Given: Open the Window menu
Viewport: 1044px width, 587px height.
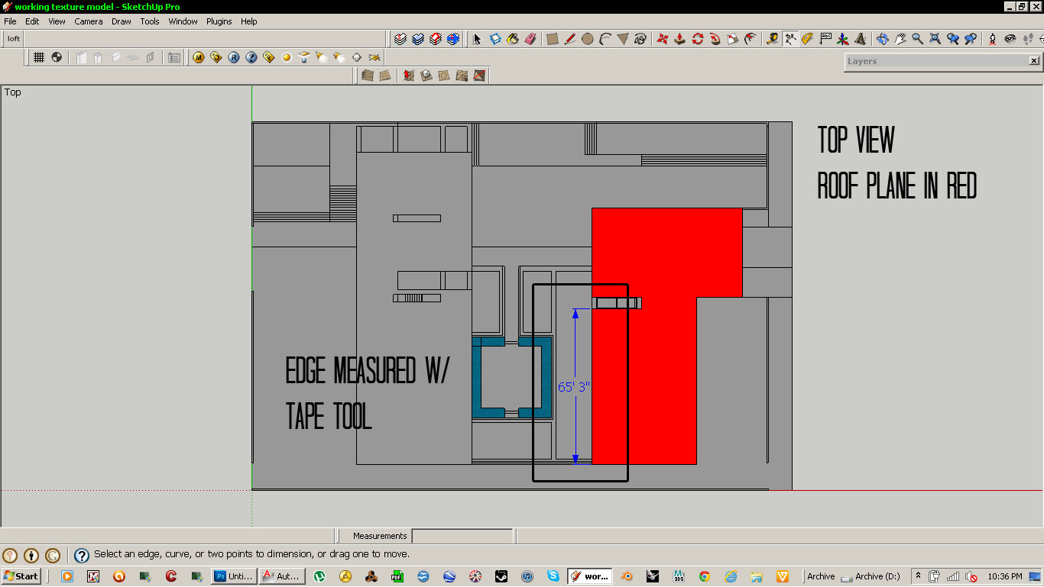Looking at the screenshot, I should click(183, 21).
